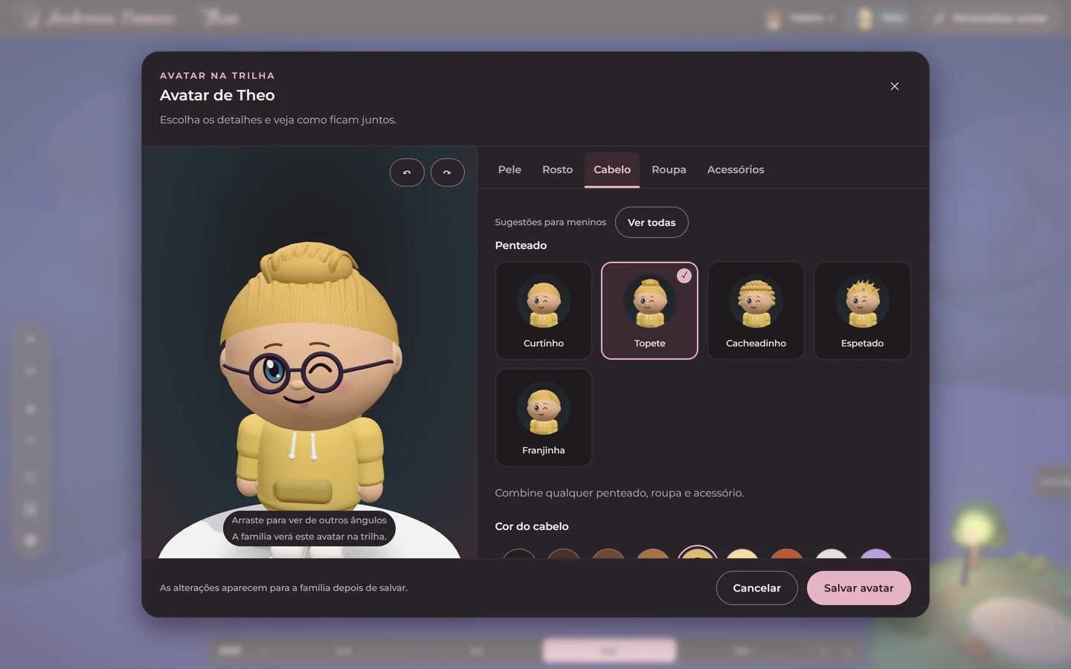1071x669 pixels.
Task: Click 'Combine qualquer penteado, roupa e acessório.' text
Action: point(620,493)
